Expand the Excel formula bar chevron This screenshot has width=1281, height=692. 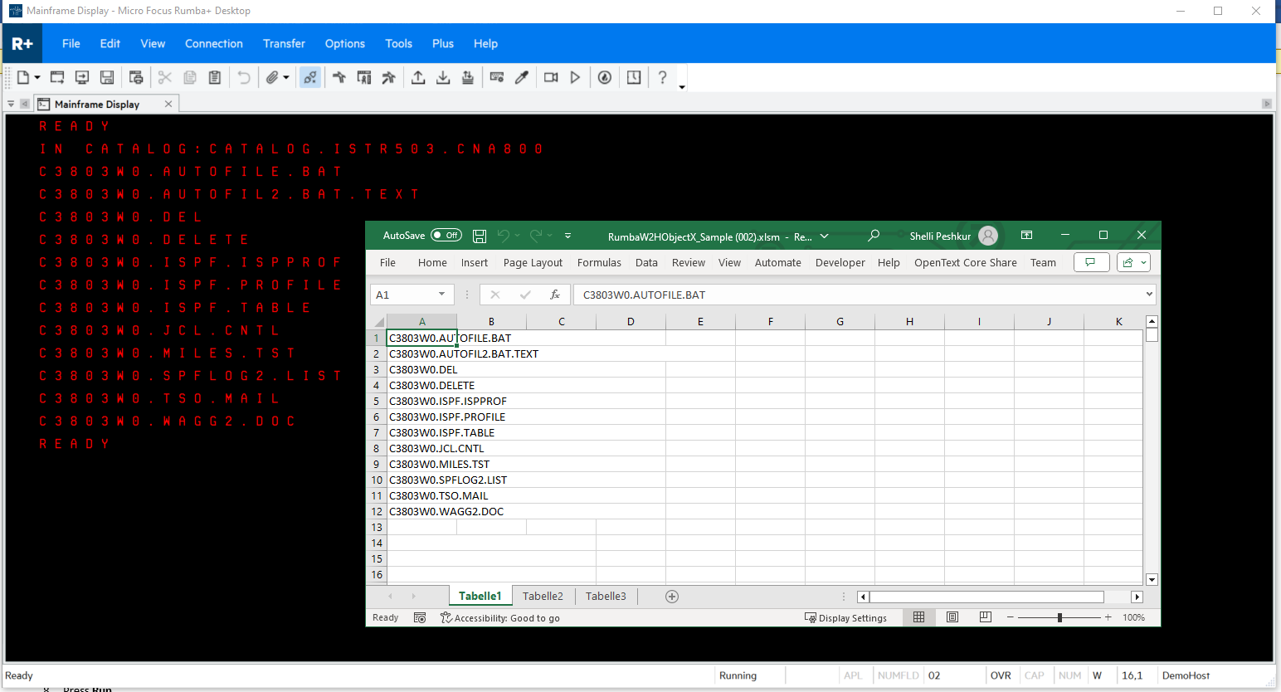[1149, 295]
